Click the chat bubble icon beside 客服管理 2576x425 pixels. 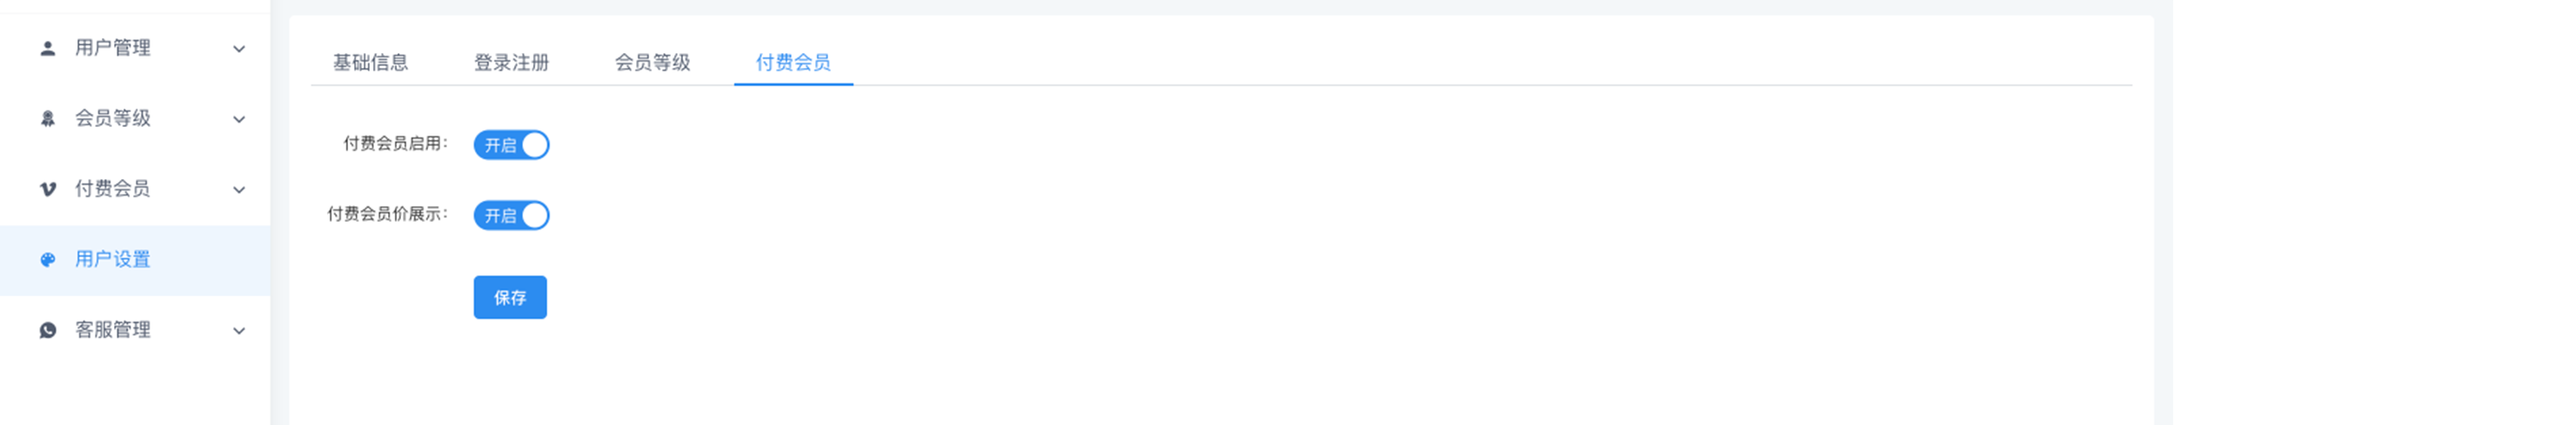point(47,330)
